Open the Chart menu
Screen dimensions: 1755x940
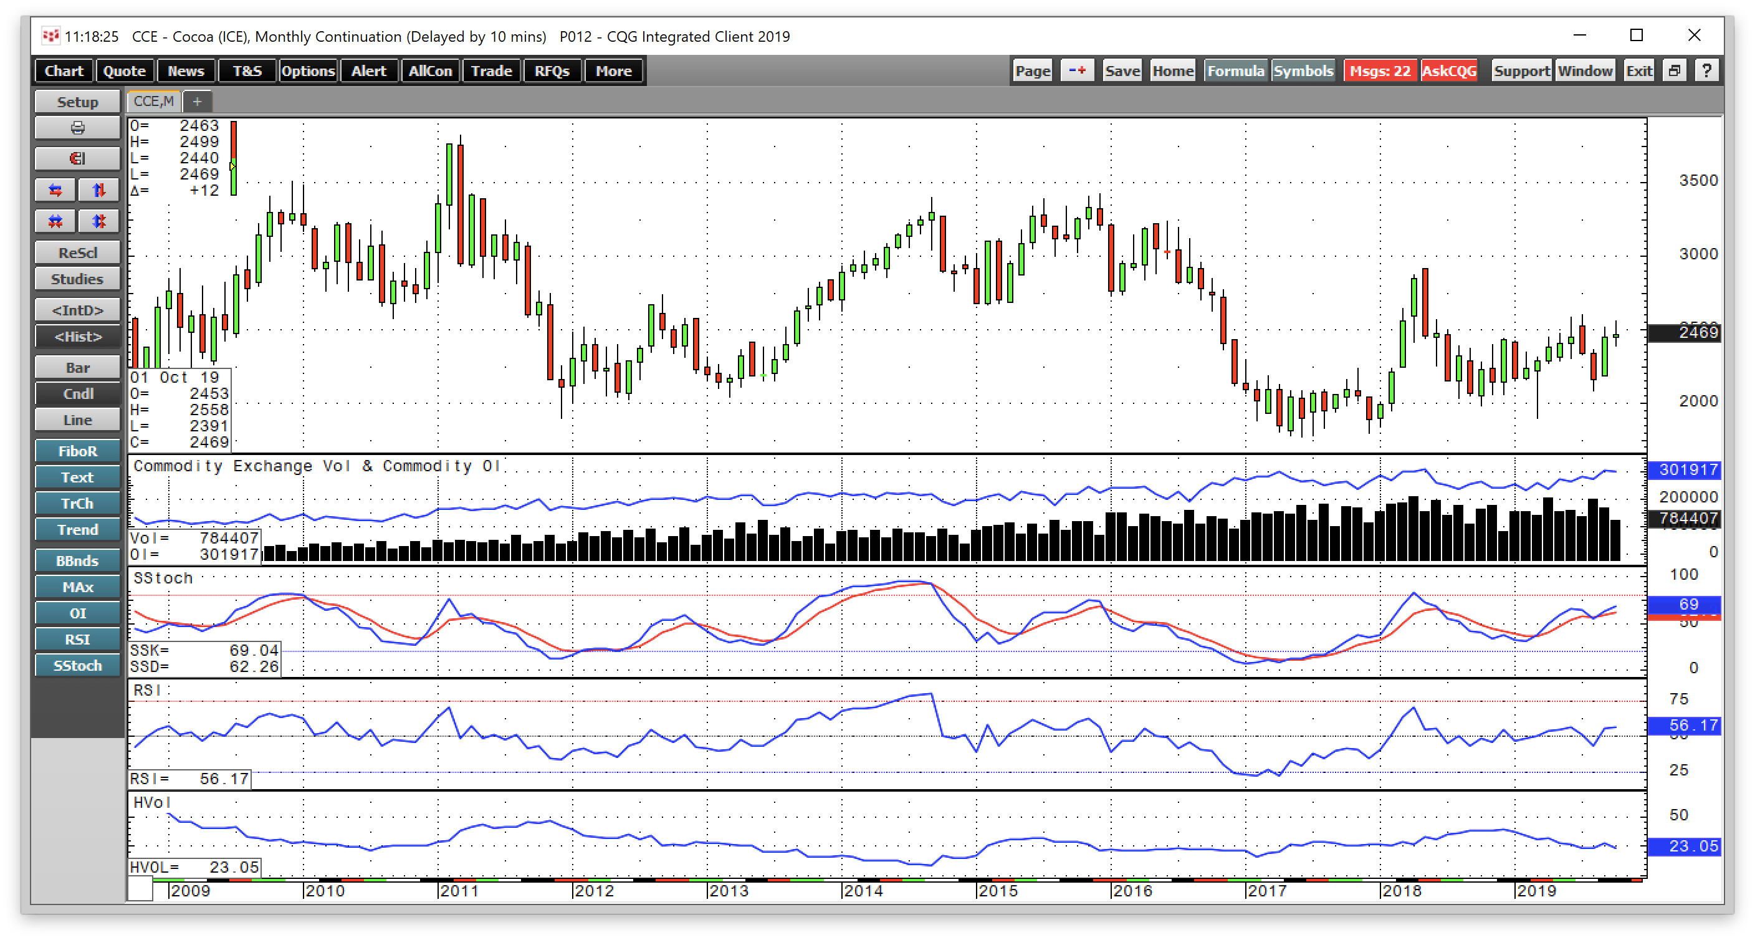click(63, 70)
